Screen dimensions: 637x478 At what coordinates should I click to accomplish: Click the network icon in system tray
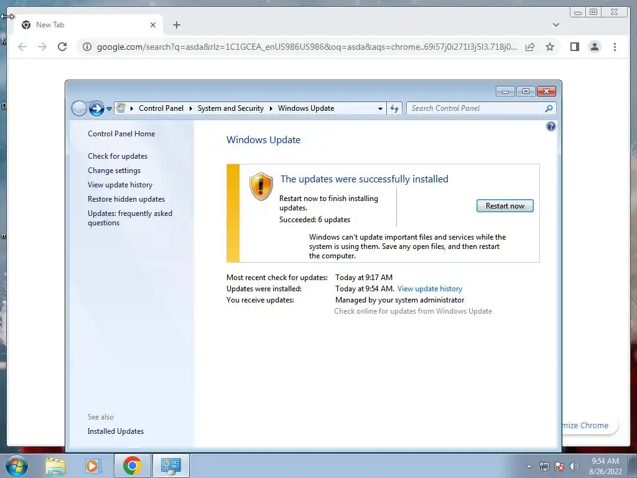click(544, 466)
